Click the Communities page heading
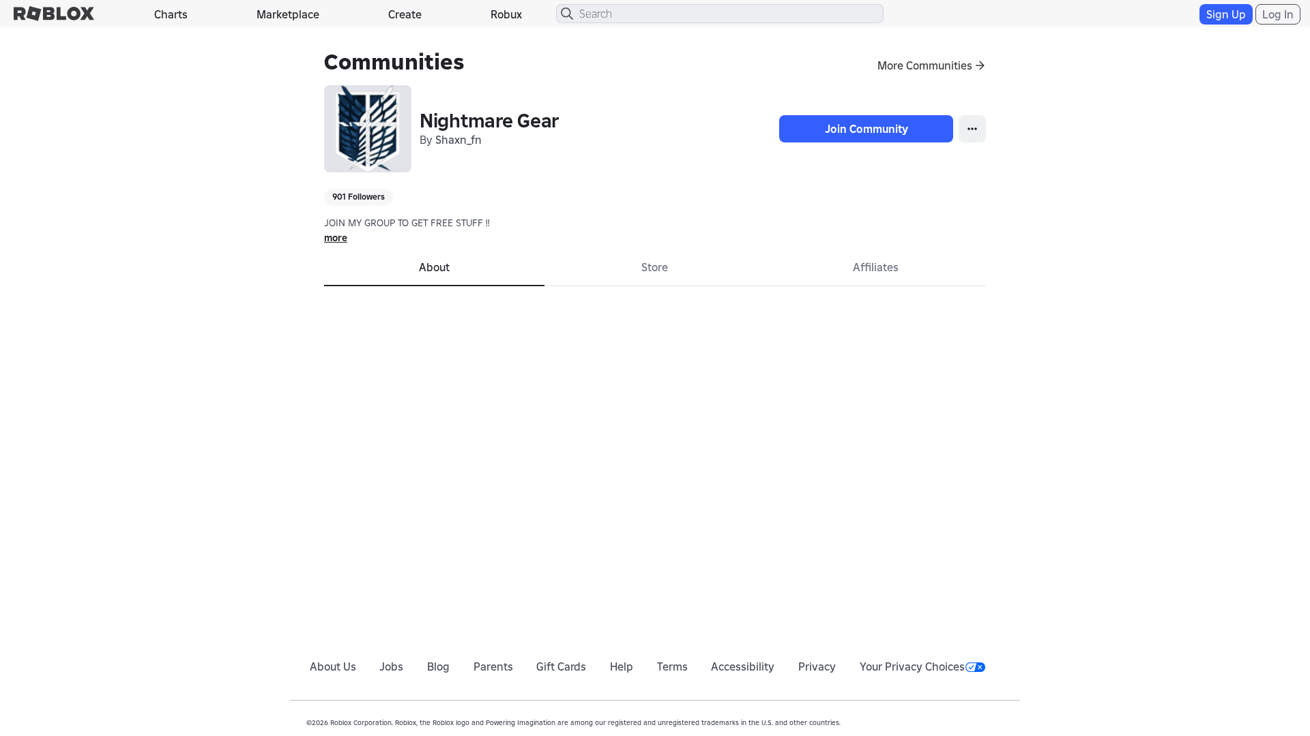1310x736 pixels. pos(394,62)
